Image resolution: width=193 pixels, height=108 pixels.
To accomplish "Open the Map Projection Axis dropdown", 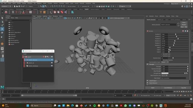I will [x=164, y=75].
